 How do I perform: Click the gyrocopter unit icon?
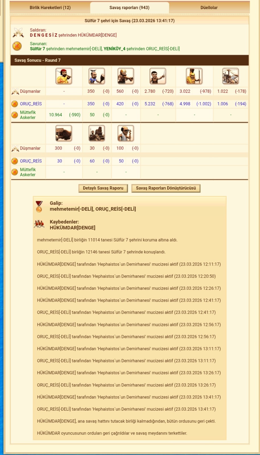pos(230,76)
